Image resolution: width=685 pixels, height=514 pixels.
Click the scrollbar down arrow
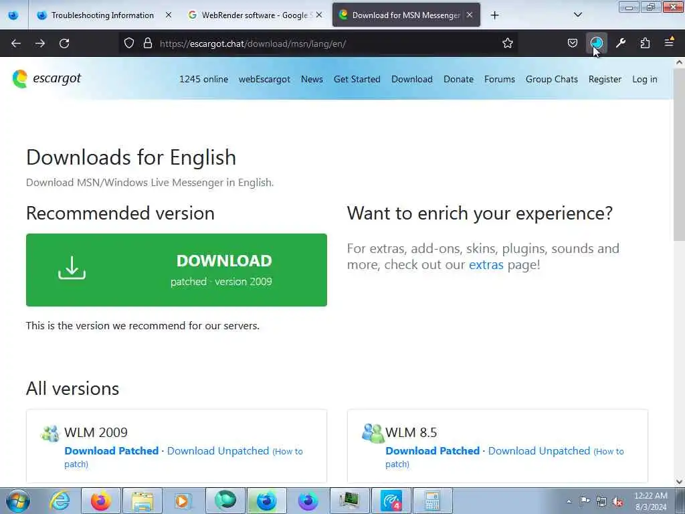tap(679, 482)
